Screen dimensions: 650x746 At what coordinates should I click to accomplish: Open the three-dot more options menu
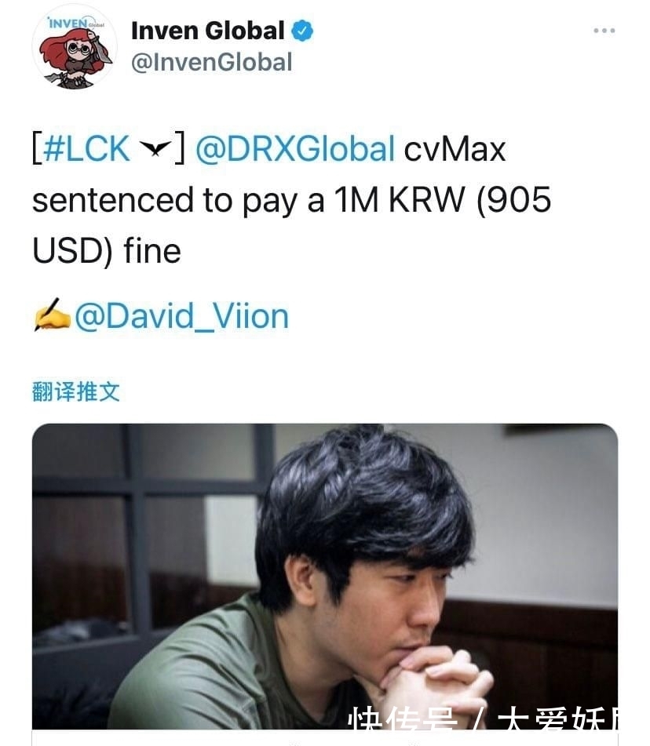tap(604, 31)
